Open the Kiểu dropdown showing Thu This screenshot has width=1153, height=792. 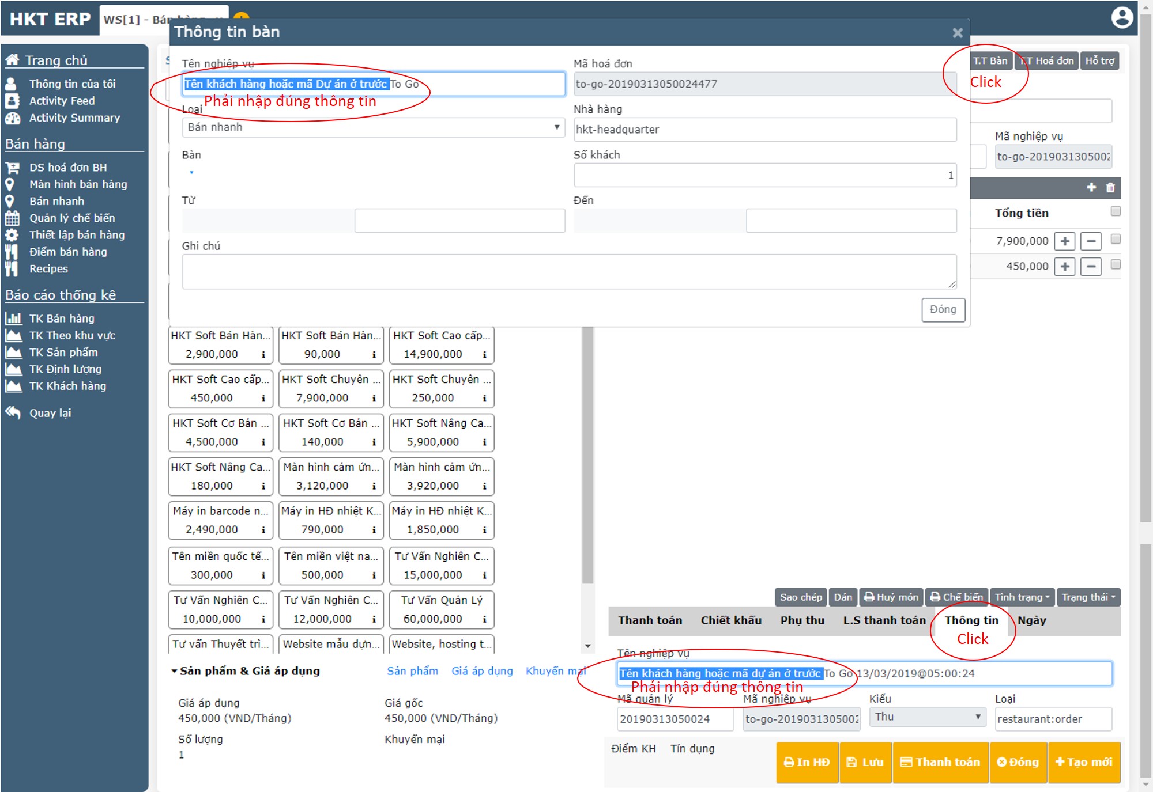click(x=926, y=717)
